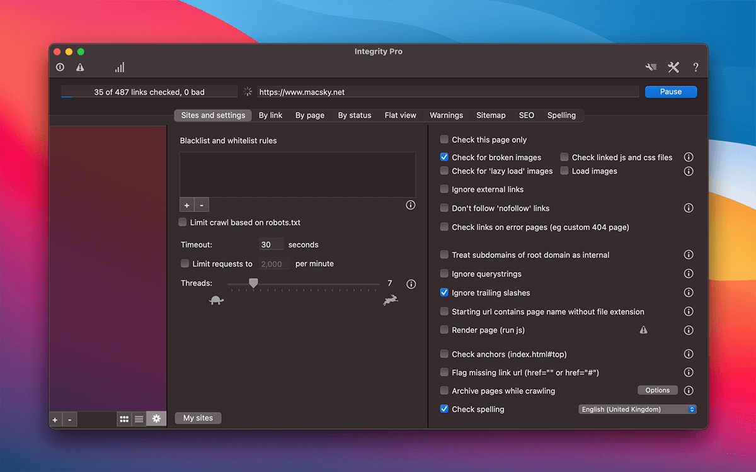Click the info circle icon in the top toolbar
The image size is (756, 472).
coord(60,67)
